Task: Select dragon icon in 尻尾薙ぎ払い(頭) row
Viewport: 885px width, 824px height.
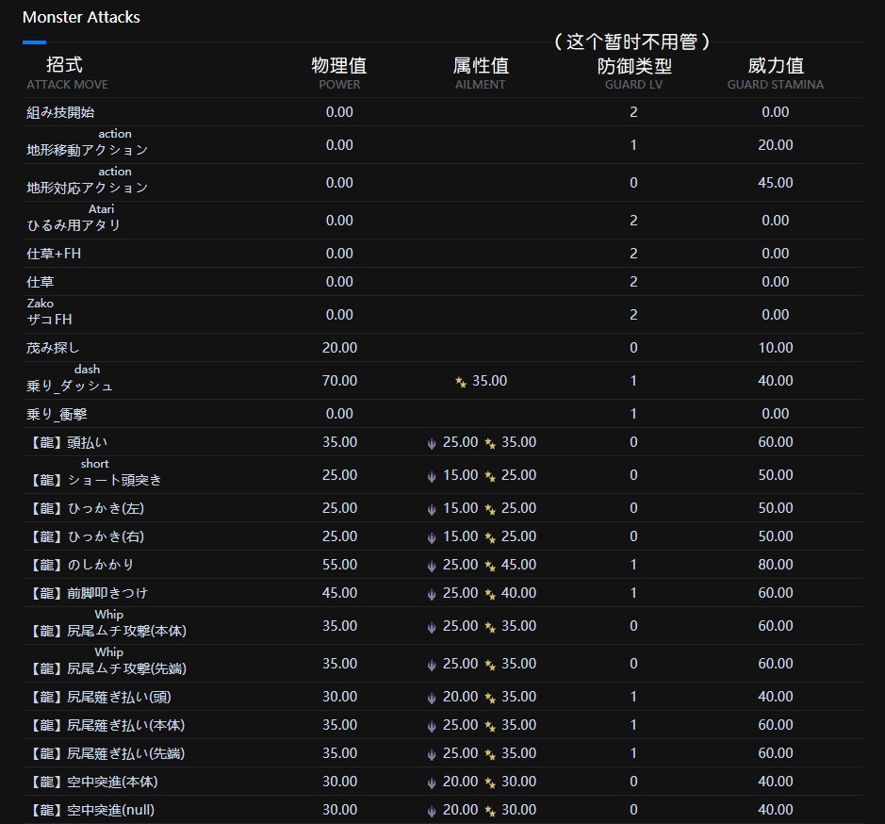Action: 432,698
